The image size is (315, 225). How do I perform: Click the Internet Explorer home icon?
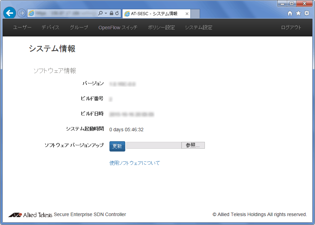pos(290,13)
